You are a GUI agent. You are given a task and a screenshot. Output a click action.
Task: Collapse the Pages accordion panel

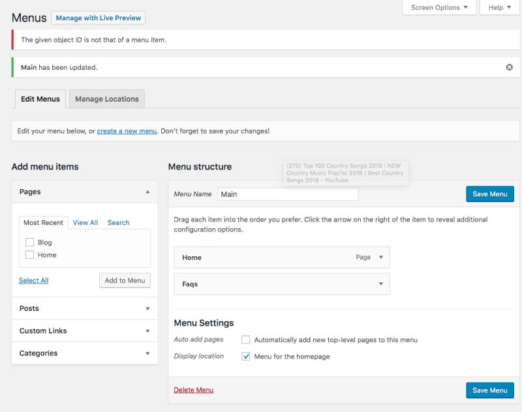(x=147, y=191)
